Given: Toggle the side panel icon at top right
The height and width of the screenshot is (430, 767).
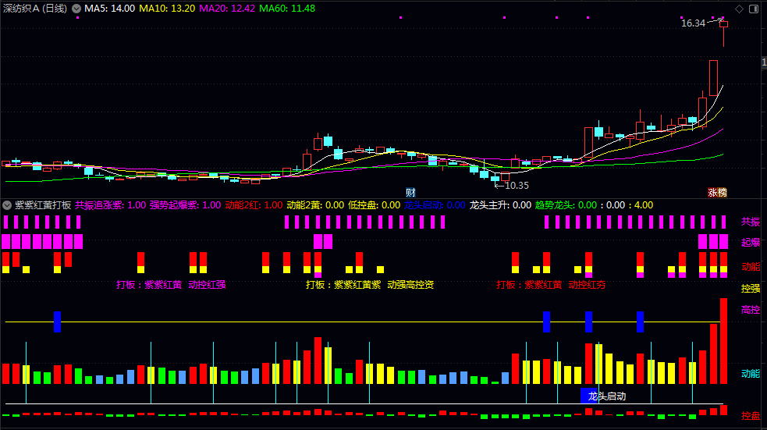Looking at the screenshot, I should pyautogui.click(x=754, y=9).
